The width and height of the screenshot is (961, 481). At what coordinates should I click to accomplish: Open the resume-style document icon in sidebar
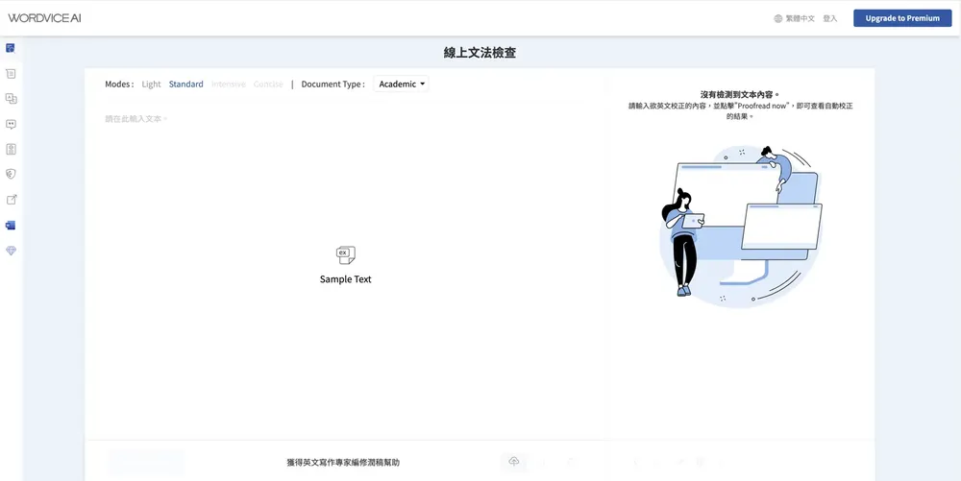click(x=11, y=150)
